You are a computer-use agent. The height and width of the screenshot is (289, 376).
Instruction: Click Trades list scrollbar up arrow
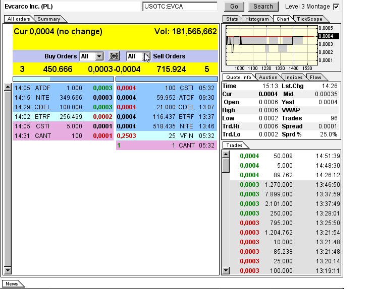(x=226, y=155)
